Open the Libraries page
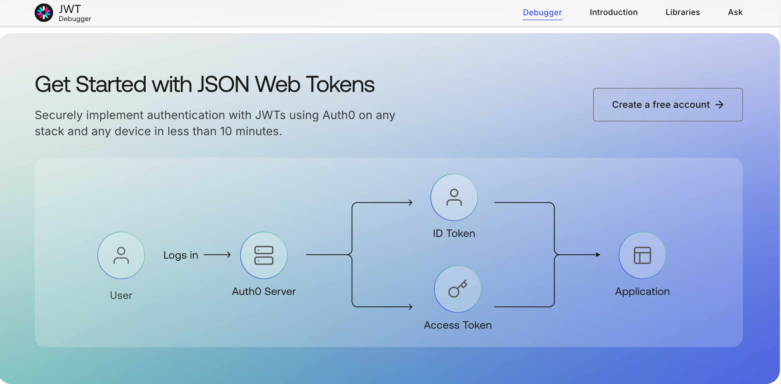The height and width of the screenshot is (384, 781). click(x=682, y=12)
